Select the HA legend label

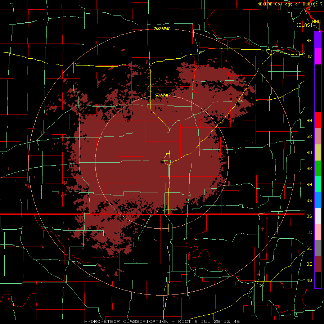coord(309,120)
